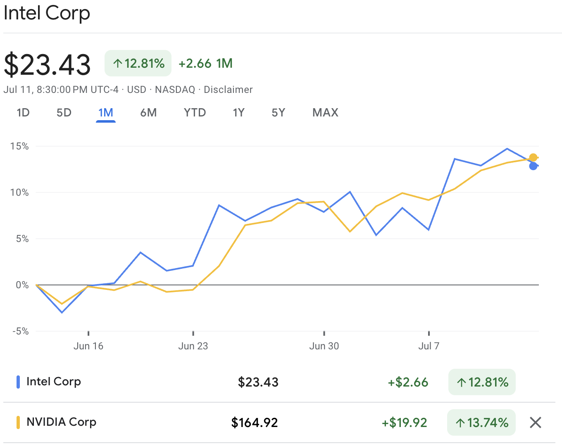The width and height of the screenshot is (562, 446).
Task: Open the 5Y chart view
Action: point(278,113)
